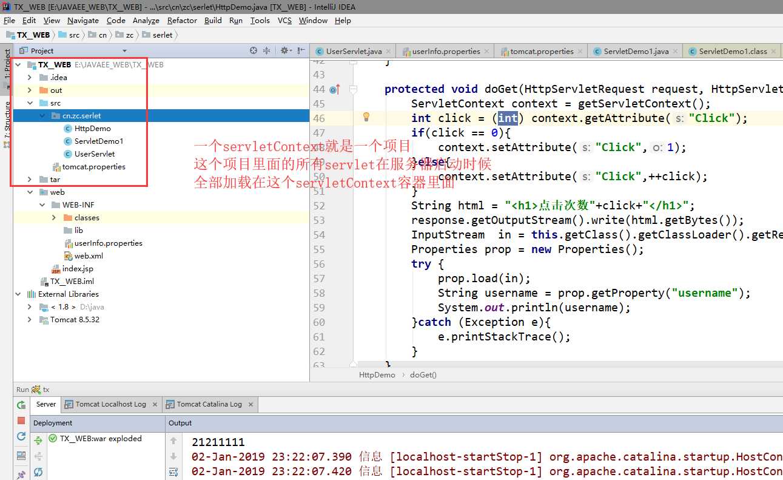Click the Tomcat icon in Run header
783x480 pixels.
36,390
